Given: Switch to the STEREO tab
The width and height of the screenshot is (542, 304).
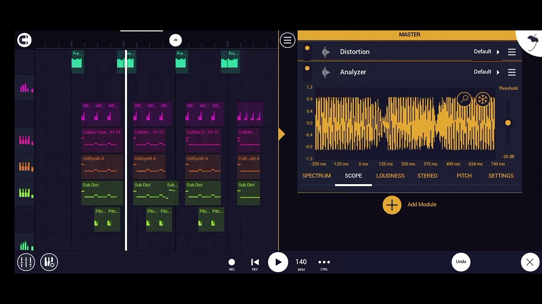Looking at the screenshot, I should click(427, 176).
